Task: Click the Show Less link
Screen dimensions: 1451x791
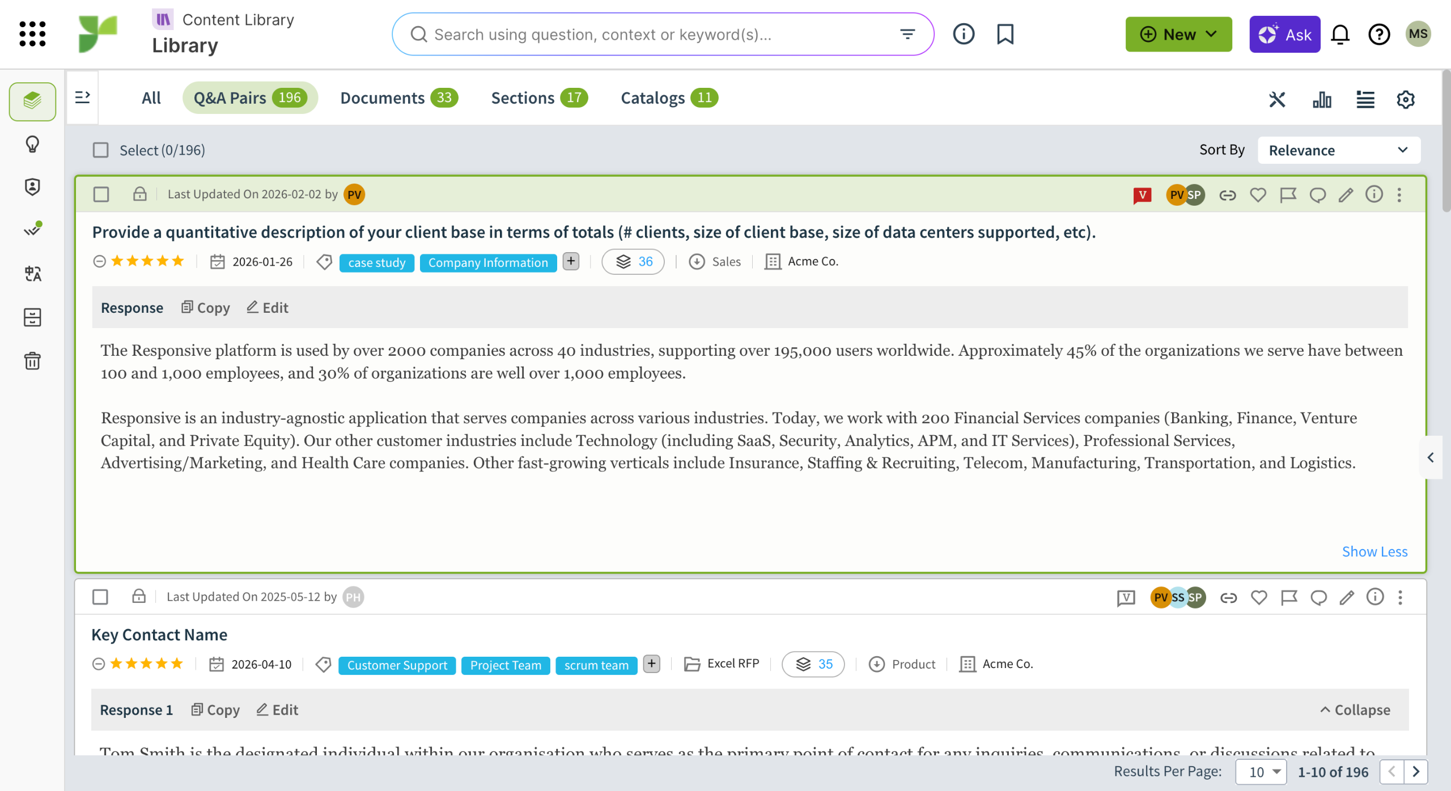Action: [1374, 551]
